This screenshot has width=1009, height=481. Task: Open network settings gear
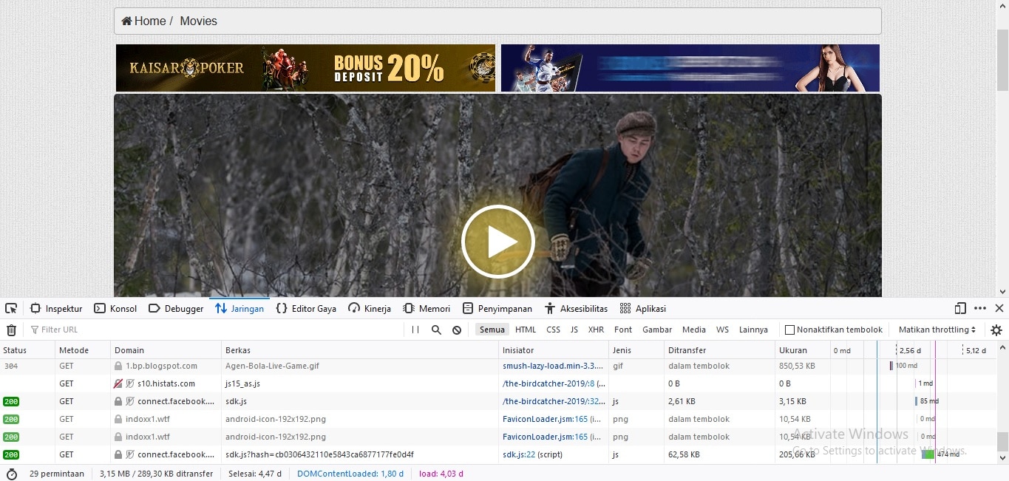(996, 330)
